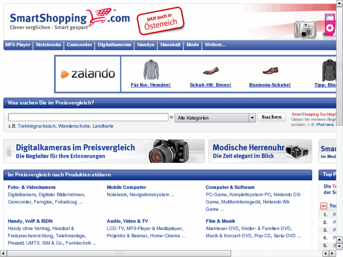This screenshot has height=257, width=343.
Task: Open the Schuh-Hit: Bronx! link
Action: [210, 85]
